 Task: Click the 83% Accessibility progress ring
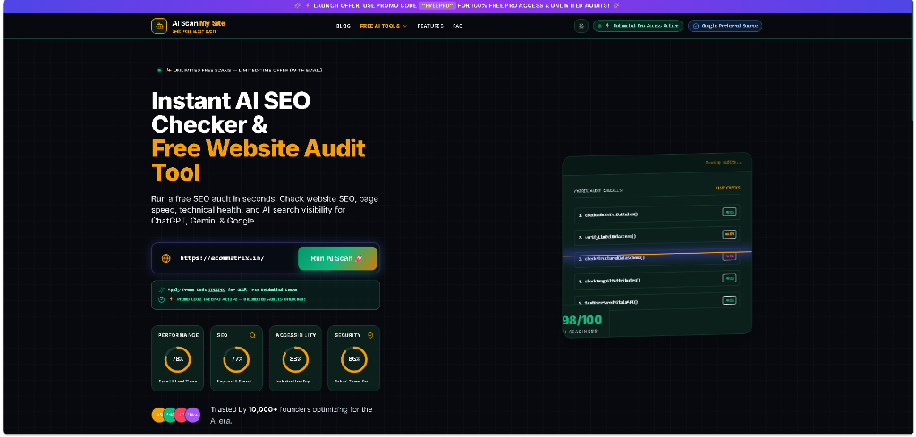click(295, 359)
